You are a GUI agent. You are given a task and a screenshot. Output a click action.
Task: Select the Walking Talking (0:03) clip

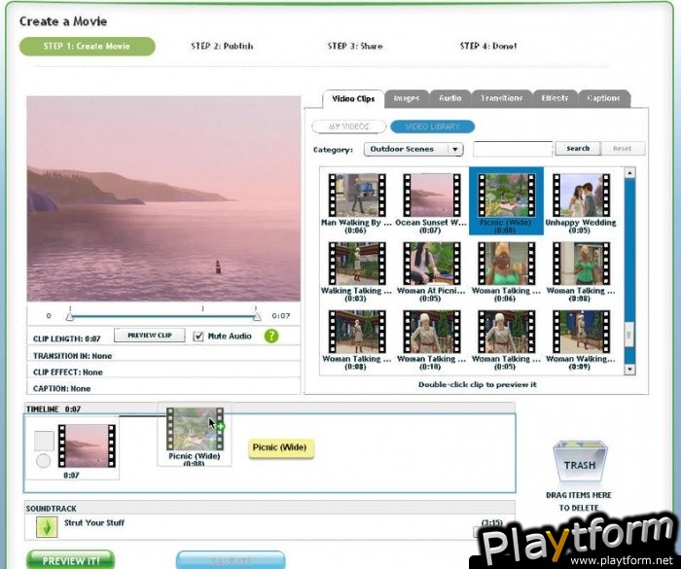(x=357, y=264)
